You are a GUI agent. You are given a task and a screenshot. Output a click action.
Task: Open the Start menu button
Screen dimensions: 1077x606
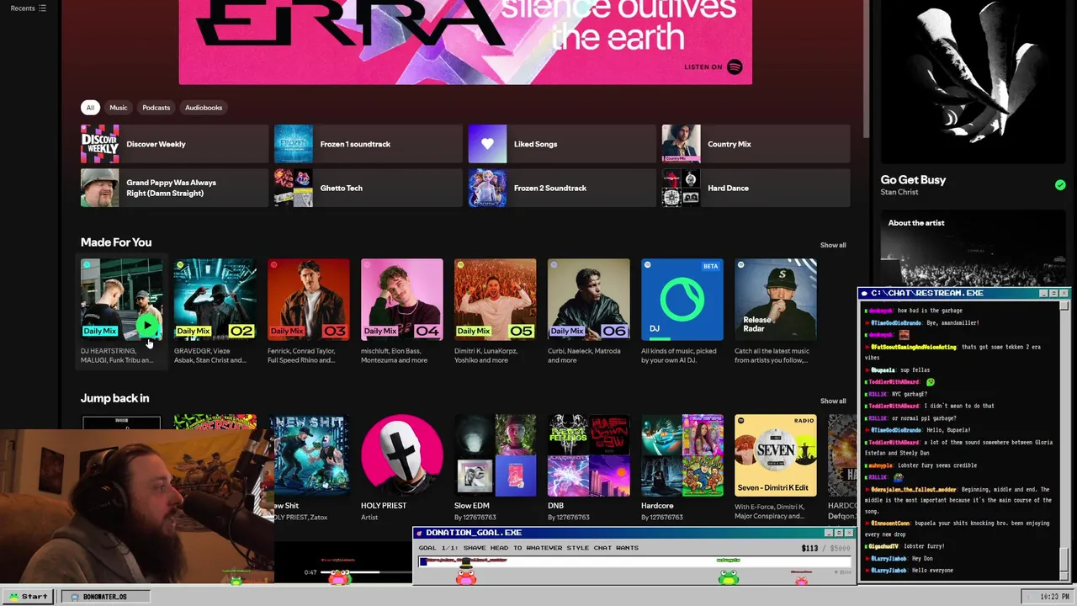tap(28, 597)
